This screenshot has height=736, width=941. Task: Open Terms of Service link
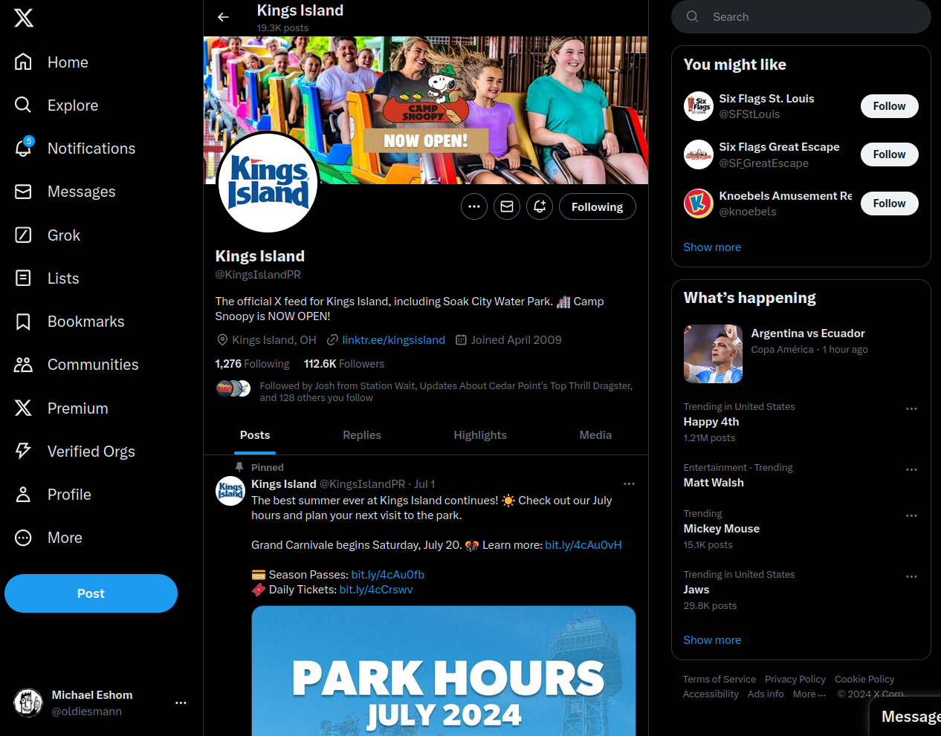click(x=720, y=679)
